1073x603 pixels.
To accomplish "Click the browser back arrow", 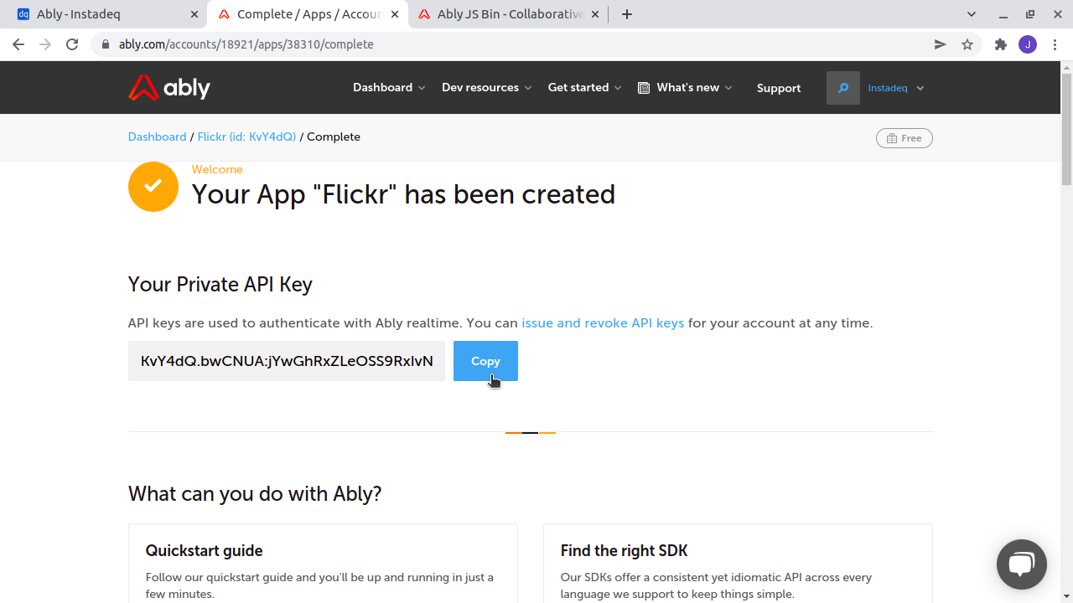I will [x=18, y=44].
